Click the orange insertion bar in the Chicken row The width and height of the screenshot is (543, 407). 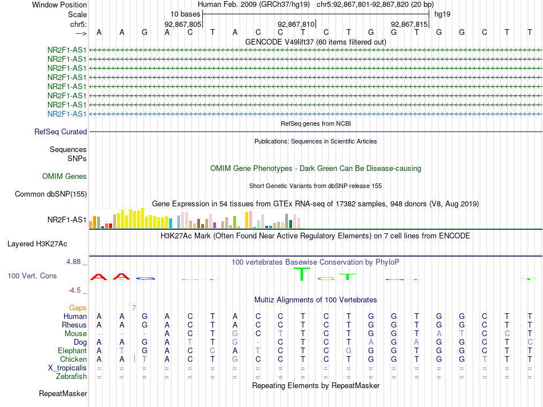point(134,359)
